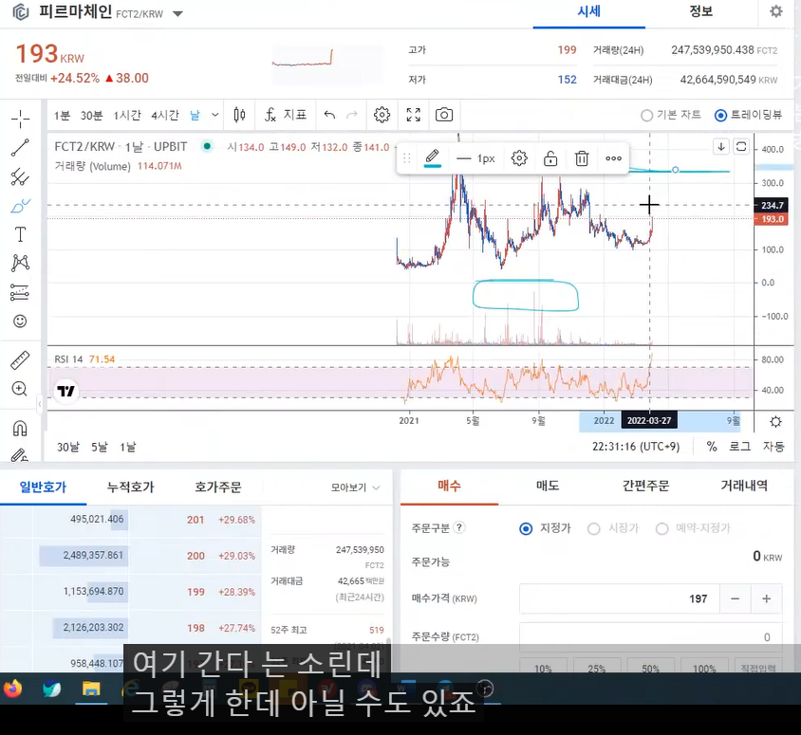Open the indicators (지표) menu
This screenshot has width=801, height=735.
coord(286,115)
